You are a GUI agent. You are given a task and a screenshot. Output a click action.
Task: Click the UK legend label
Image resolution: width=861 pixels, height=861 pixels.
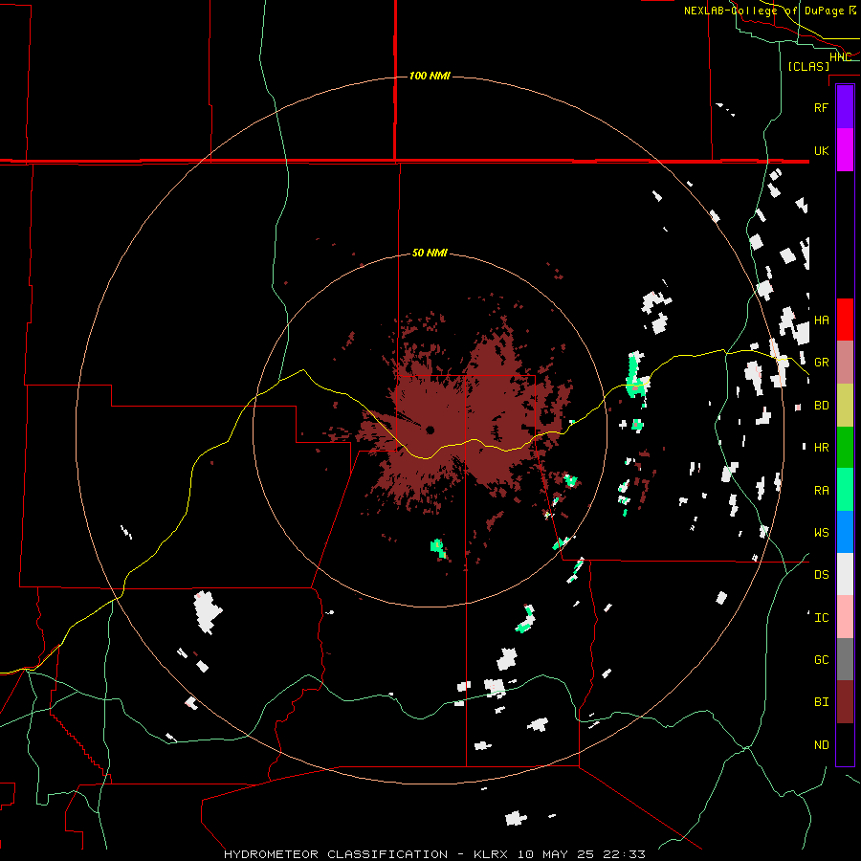821,150
